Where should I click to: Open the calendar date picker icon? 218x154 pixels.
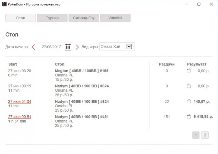[x=68, y=47]
